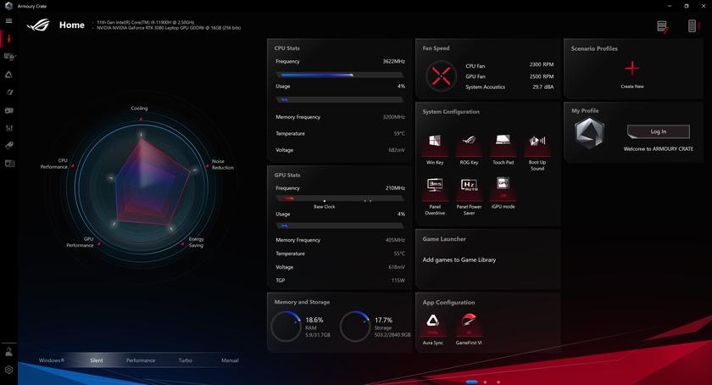712x385 pixels.
Task: Choose the Manual mode tab
Action: point(230,360)
